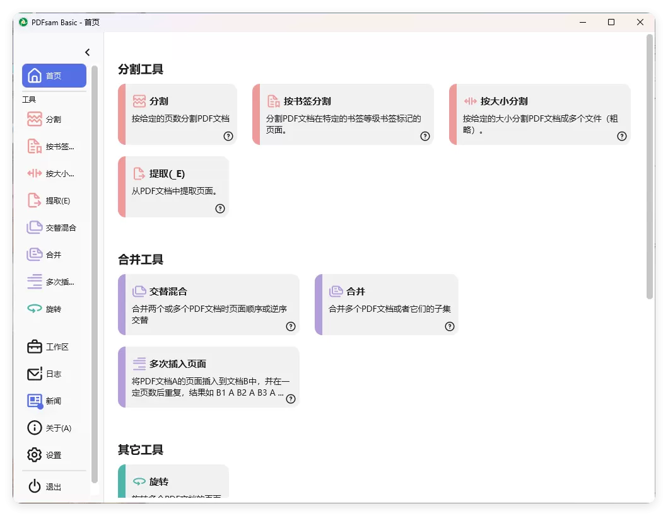Select the 交替混合 alternate mix icon
Viewport: 668px width, 516px height.
tap(35, 227)
